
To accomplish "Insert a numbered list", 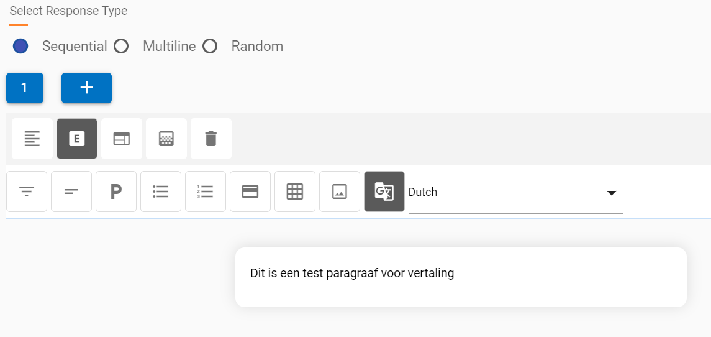I will [x=206, y=192].
